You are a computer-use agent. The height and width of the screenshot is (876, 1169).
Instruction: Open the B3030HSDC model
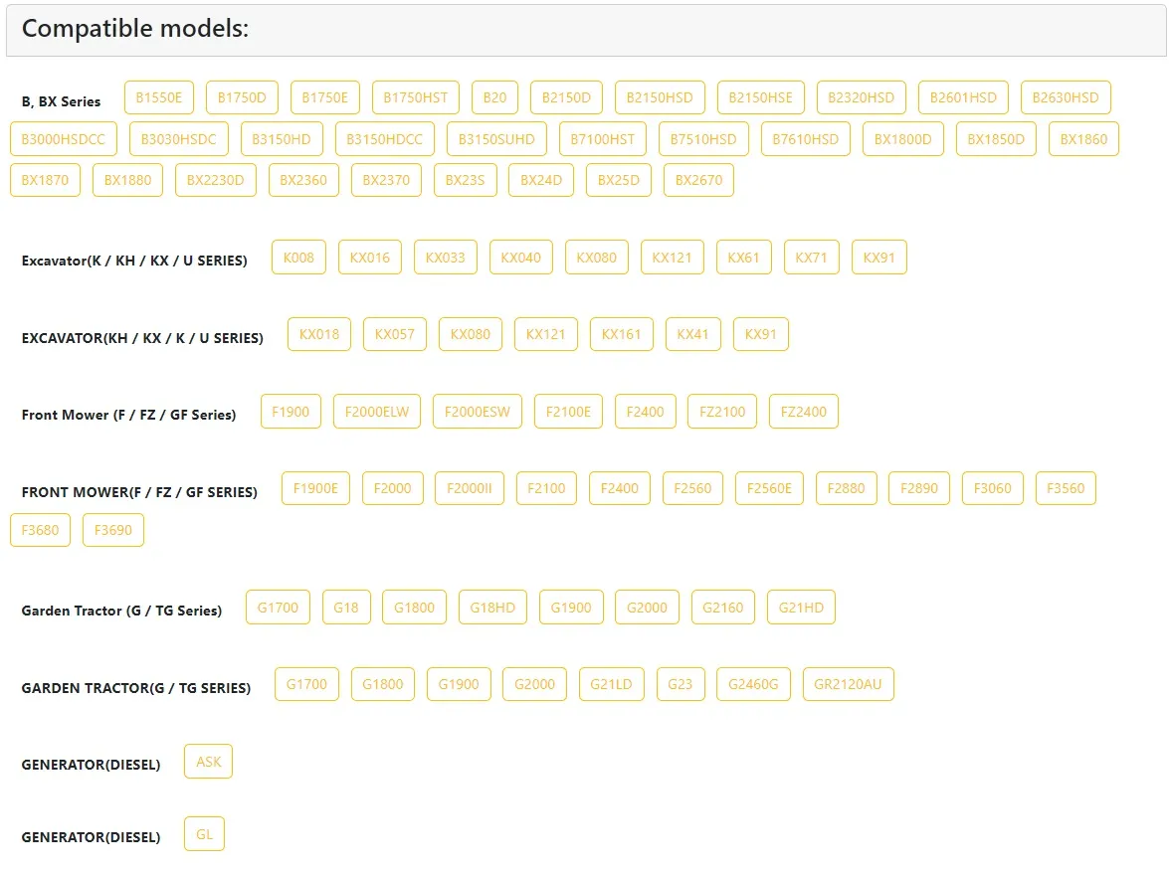pos(179,139)
